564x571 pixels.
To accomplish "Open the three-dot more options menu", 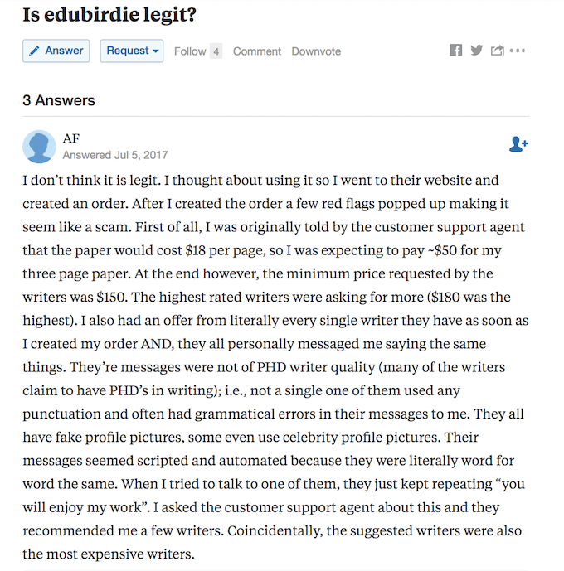I will tap(518, 51).
